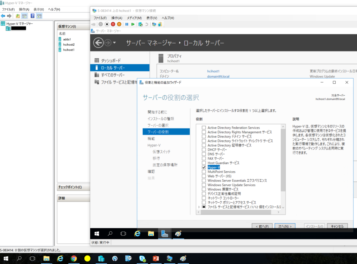Check the DNS サーバー role
Image resolution: width=357 pixels, height=264 pixels.
click(204, 154)
